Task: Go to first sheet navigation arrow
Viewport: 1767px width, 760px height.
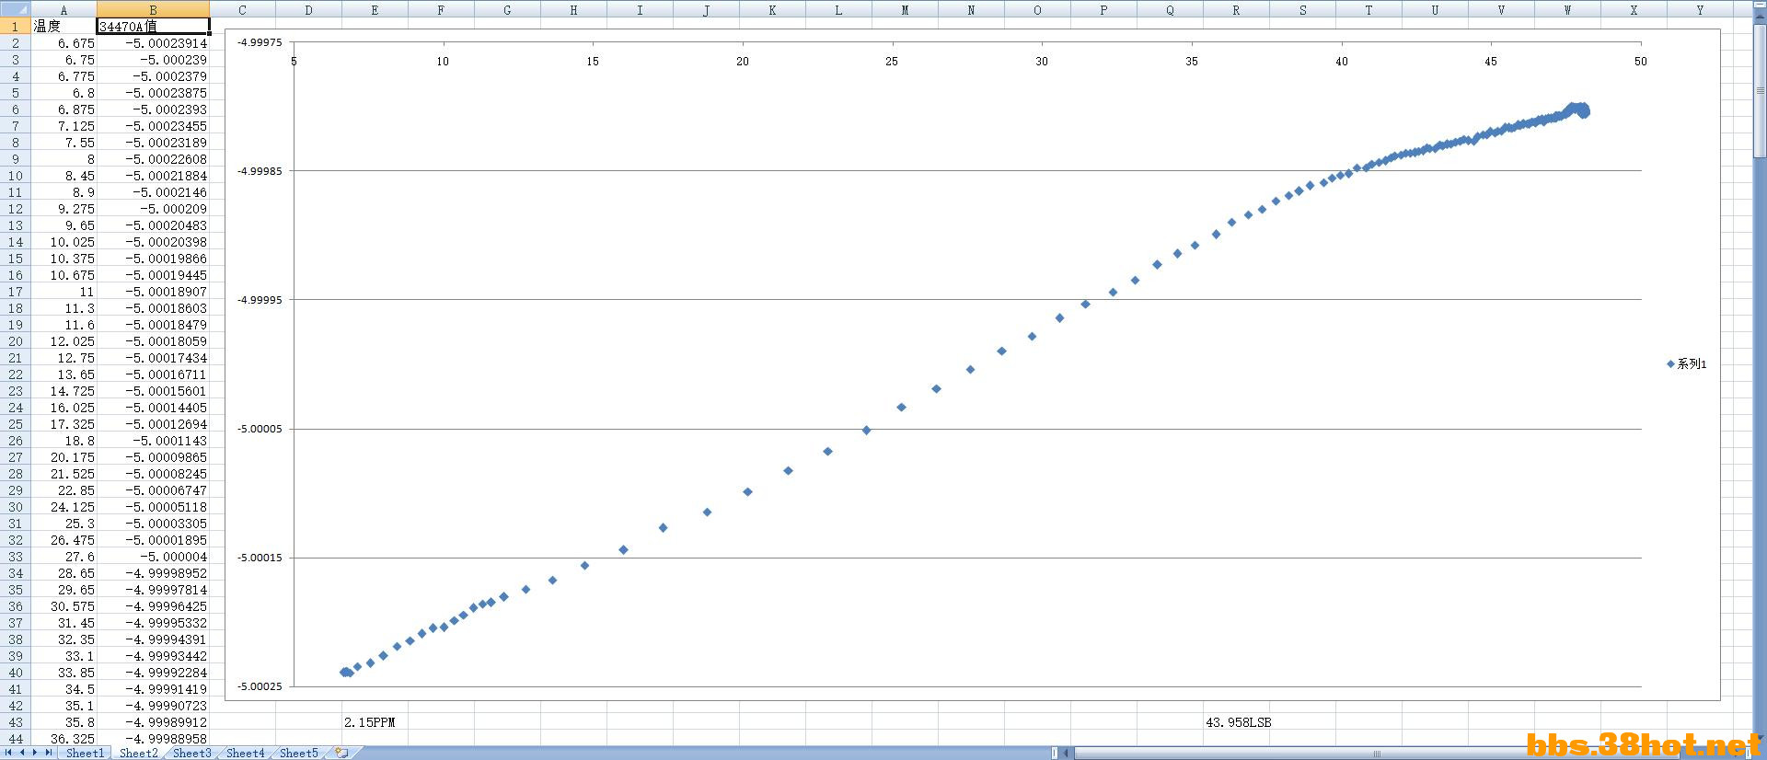Action: (x=9, y=753)
